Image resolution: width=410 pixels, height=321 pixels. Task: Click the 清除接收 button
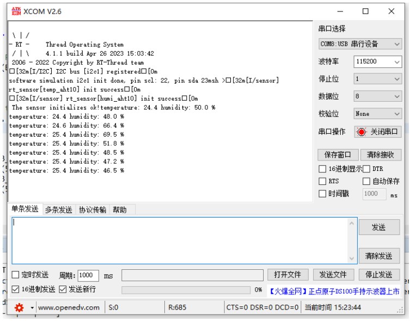tap(381, 155)
